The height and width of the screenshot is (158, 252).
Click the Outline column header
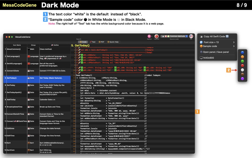coord(55,45)
